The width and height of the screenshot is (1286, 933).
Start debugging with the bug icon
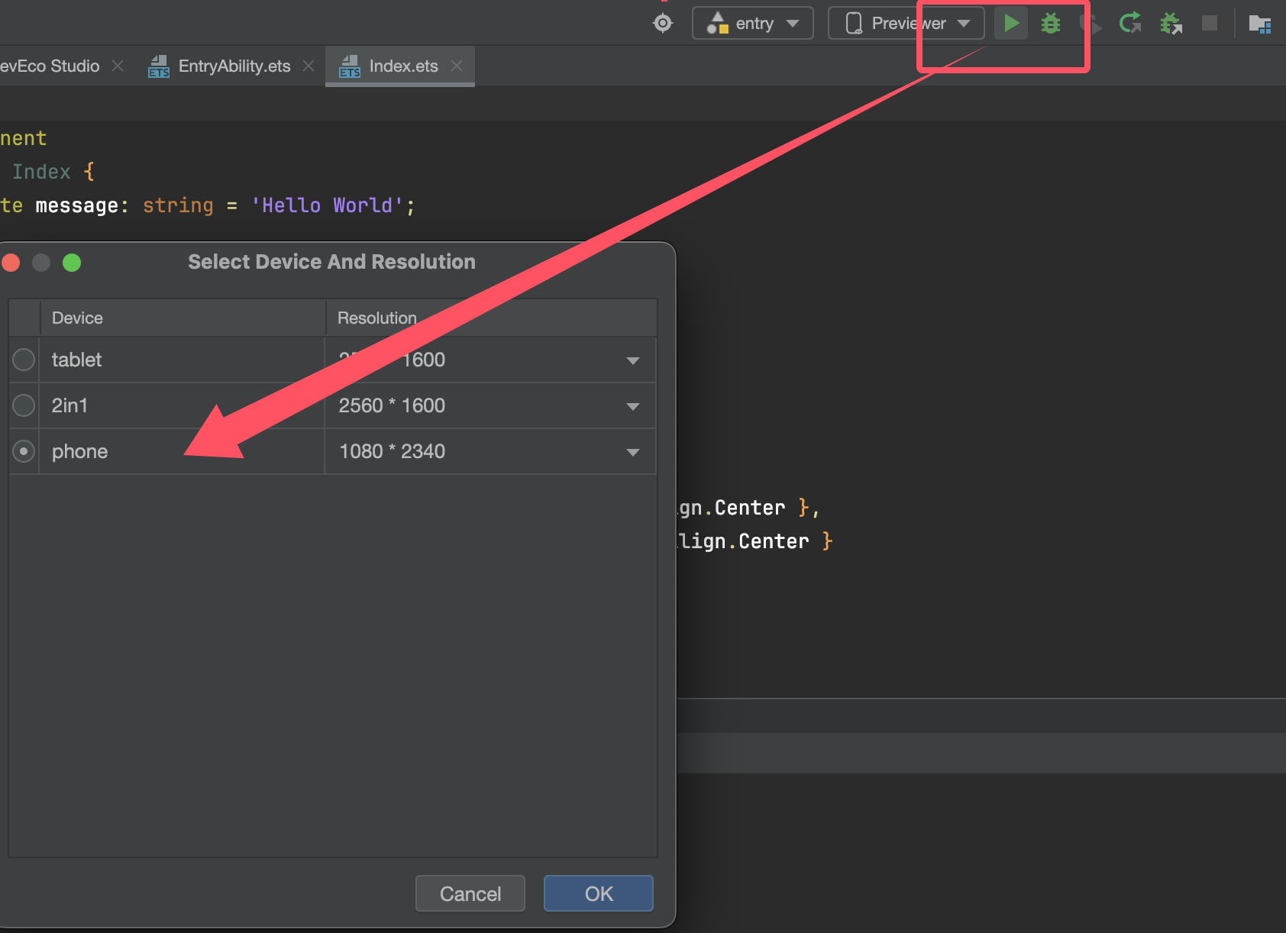[x=1051, y=24]
